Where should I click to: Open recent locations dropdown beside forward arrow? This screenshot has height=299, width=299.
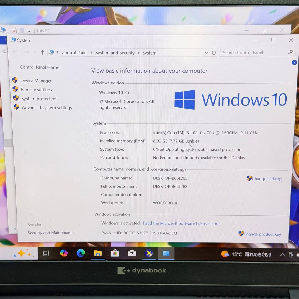click(35, 51)
